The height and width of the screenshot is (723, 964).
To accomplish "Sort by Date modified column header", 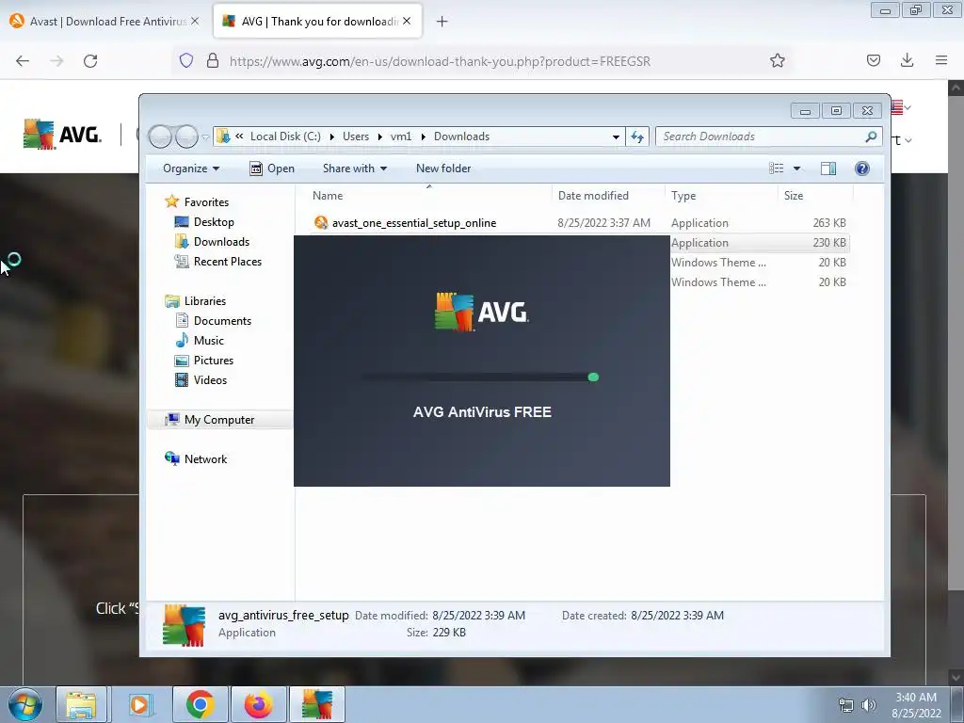I will click(x=608, y=196).
